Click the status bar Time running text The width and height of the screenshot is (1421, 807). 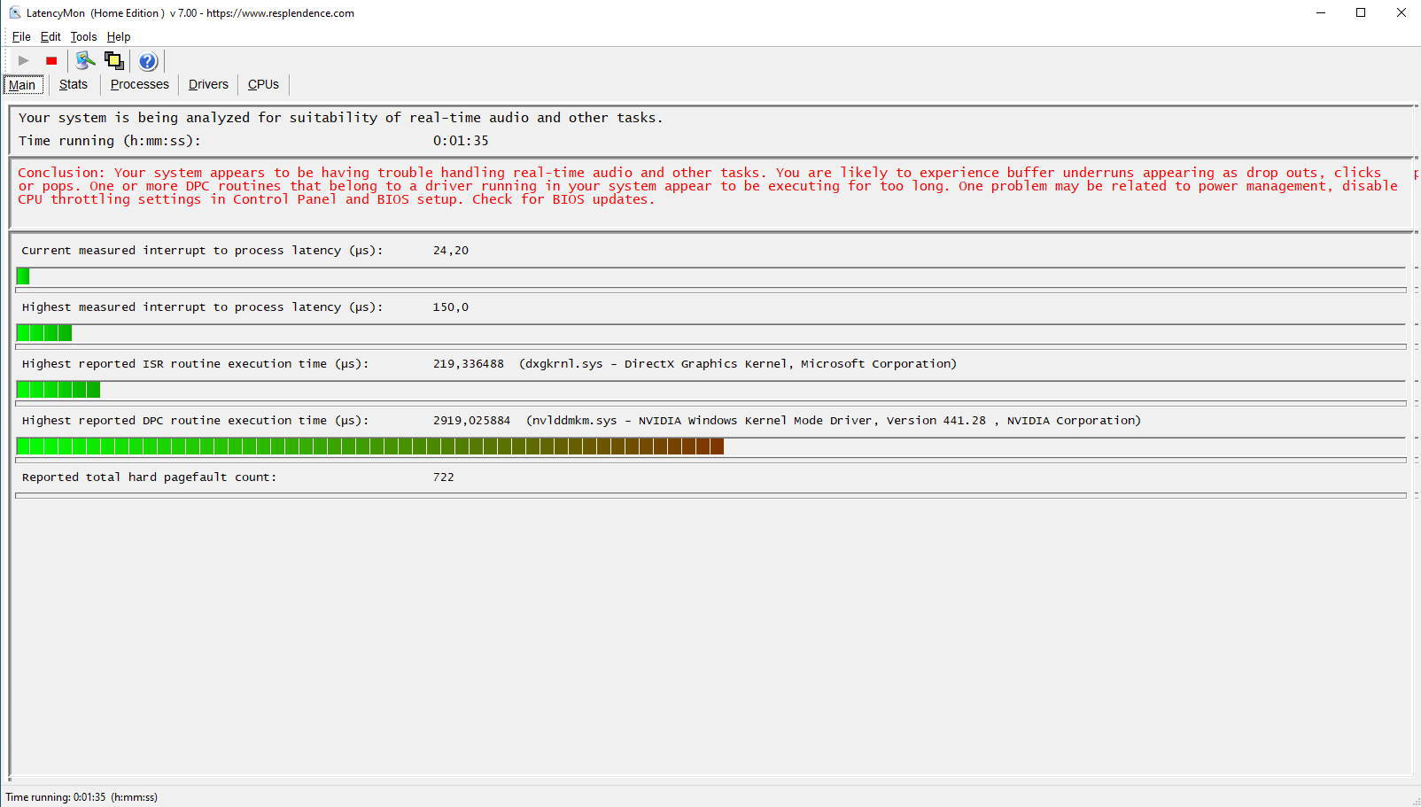click(82, 797)
